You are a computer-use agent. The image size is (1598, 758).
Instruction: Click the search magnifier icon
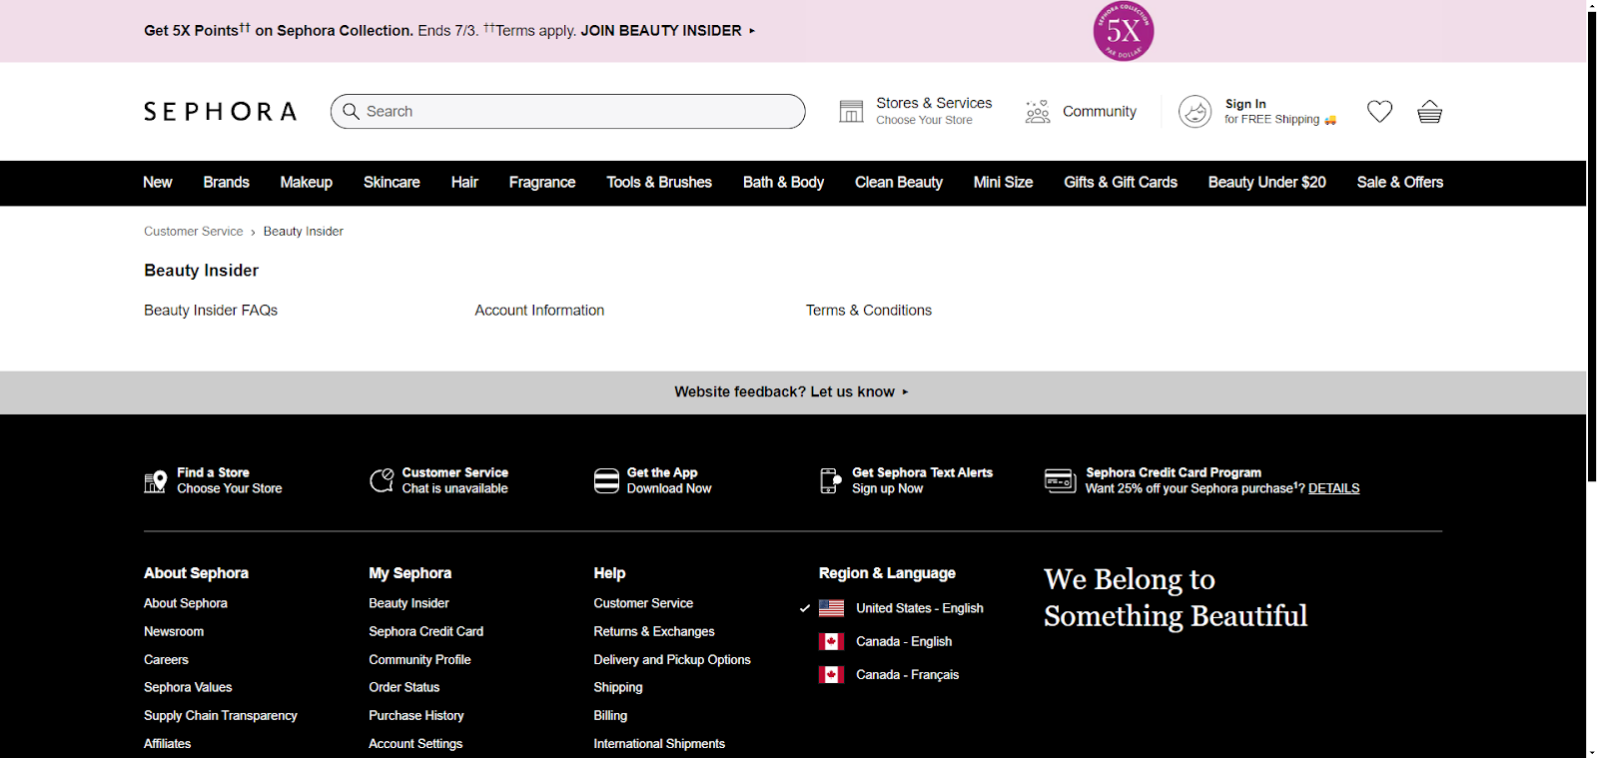(351, 111)
